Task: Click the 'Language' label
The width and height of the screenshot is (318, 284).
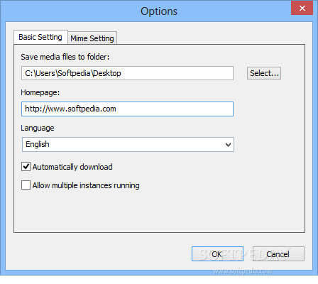Action: (x=38, y=128)
